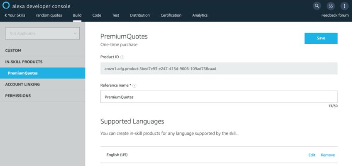Edit the English (US) language
Screen dimensions: 352x166
(x=312, y=155)
